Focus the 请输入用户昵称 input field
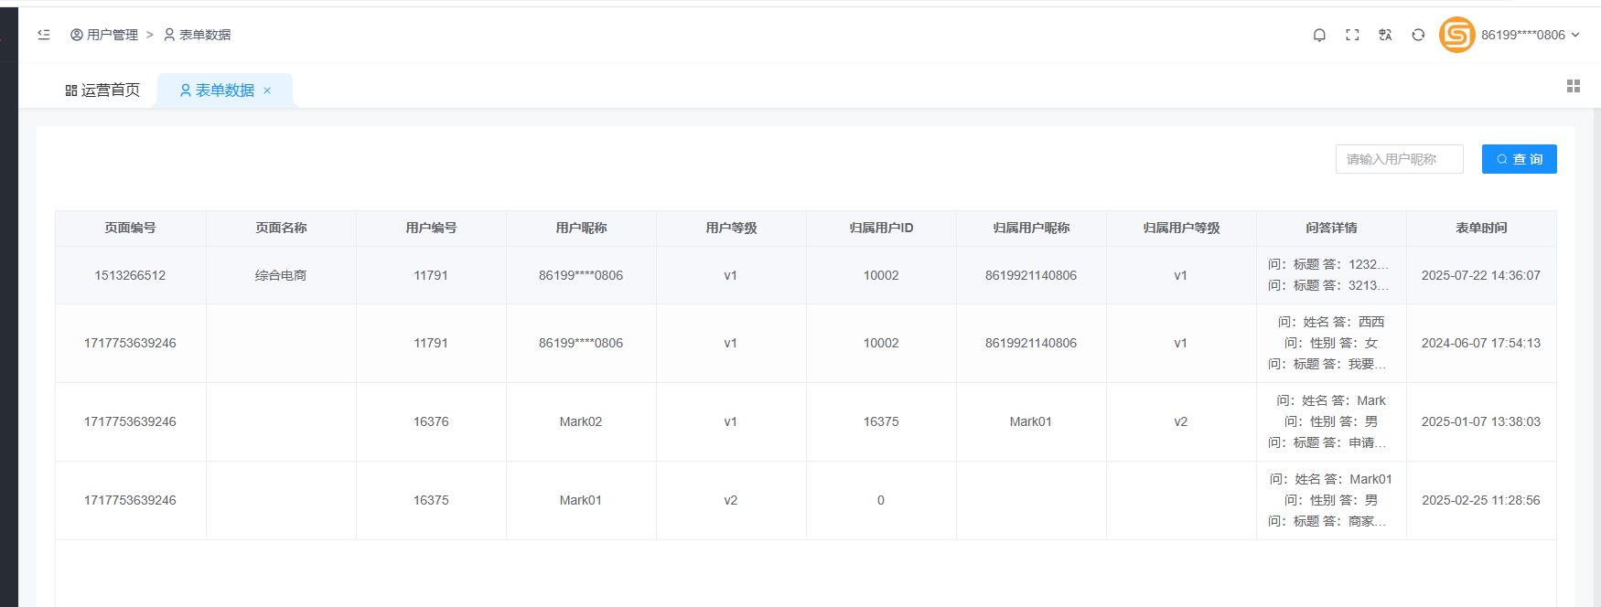Screen dimensions: 1601x607 (x=1399, y=159)
